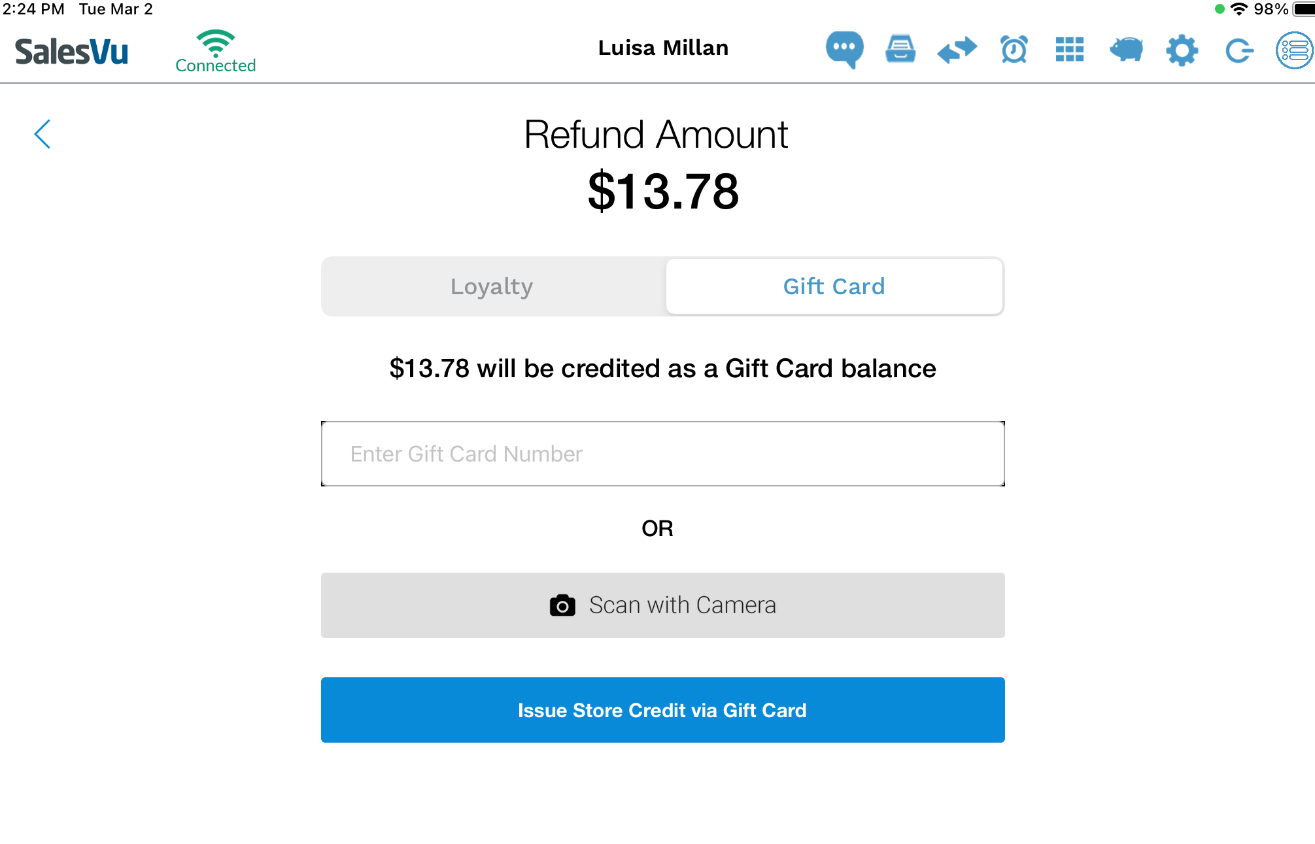1315x844 pixels.
Task: Click the two-arrows transfer icon
Action: tap(957, 50)
